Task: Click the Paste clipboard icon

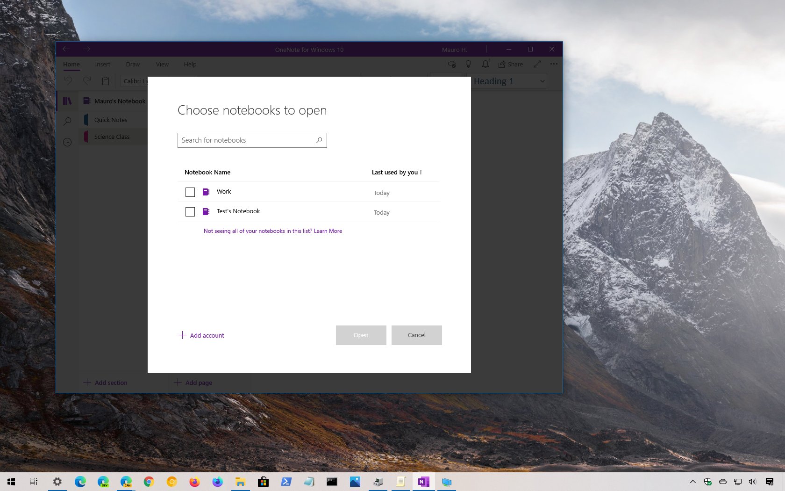Action: 106,80
